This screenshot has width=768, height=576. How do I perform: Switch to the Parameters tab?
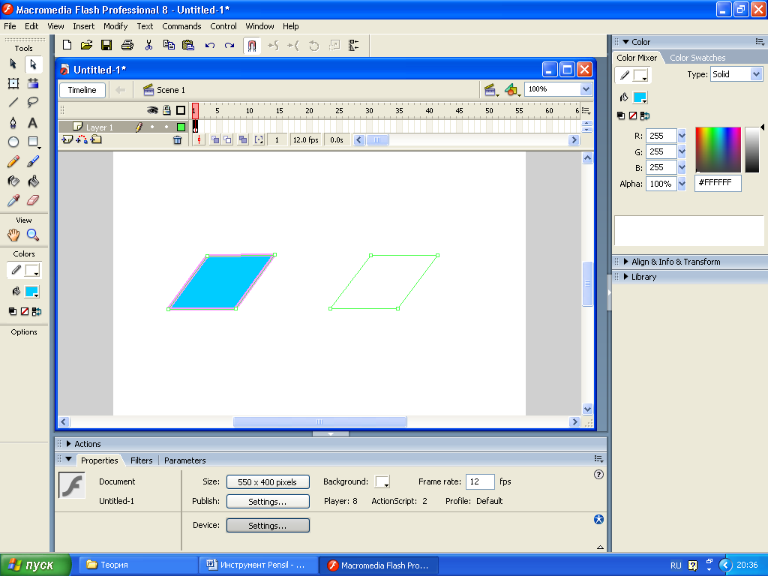click(x=184, y=460)
